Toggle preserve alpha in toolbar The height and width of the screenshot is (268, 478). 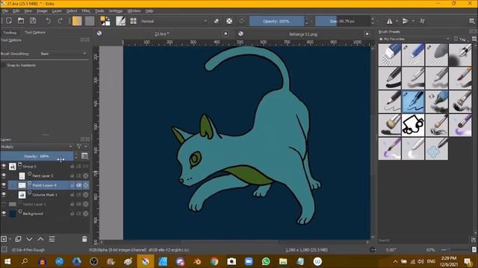pyautogui.click(x=229, y=21)
